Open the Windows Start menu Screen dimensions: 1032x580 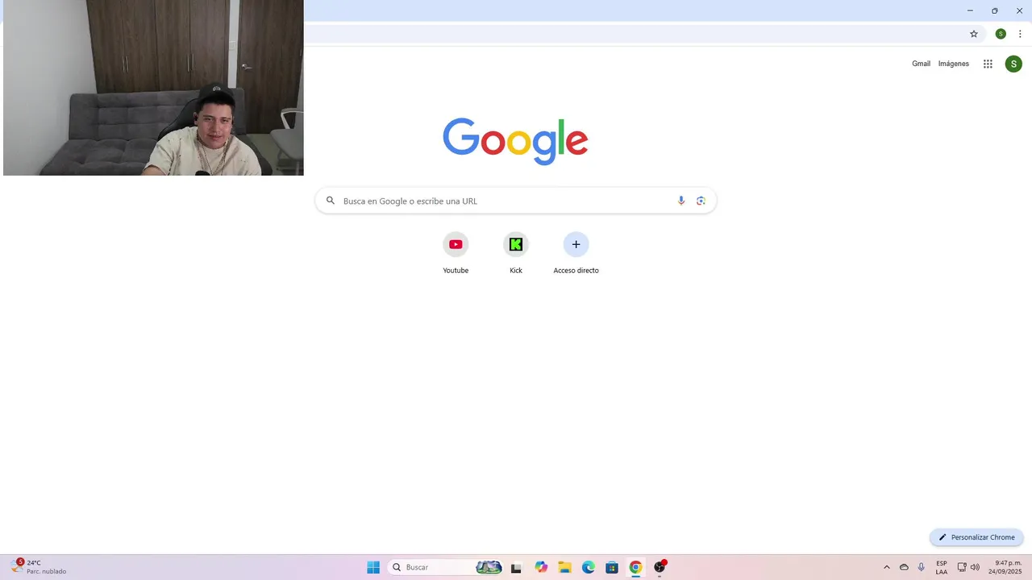pos(373,567)
